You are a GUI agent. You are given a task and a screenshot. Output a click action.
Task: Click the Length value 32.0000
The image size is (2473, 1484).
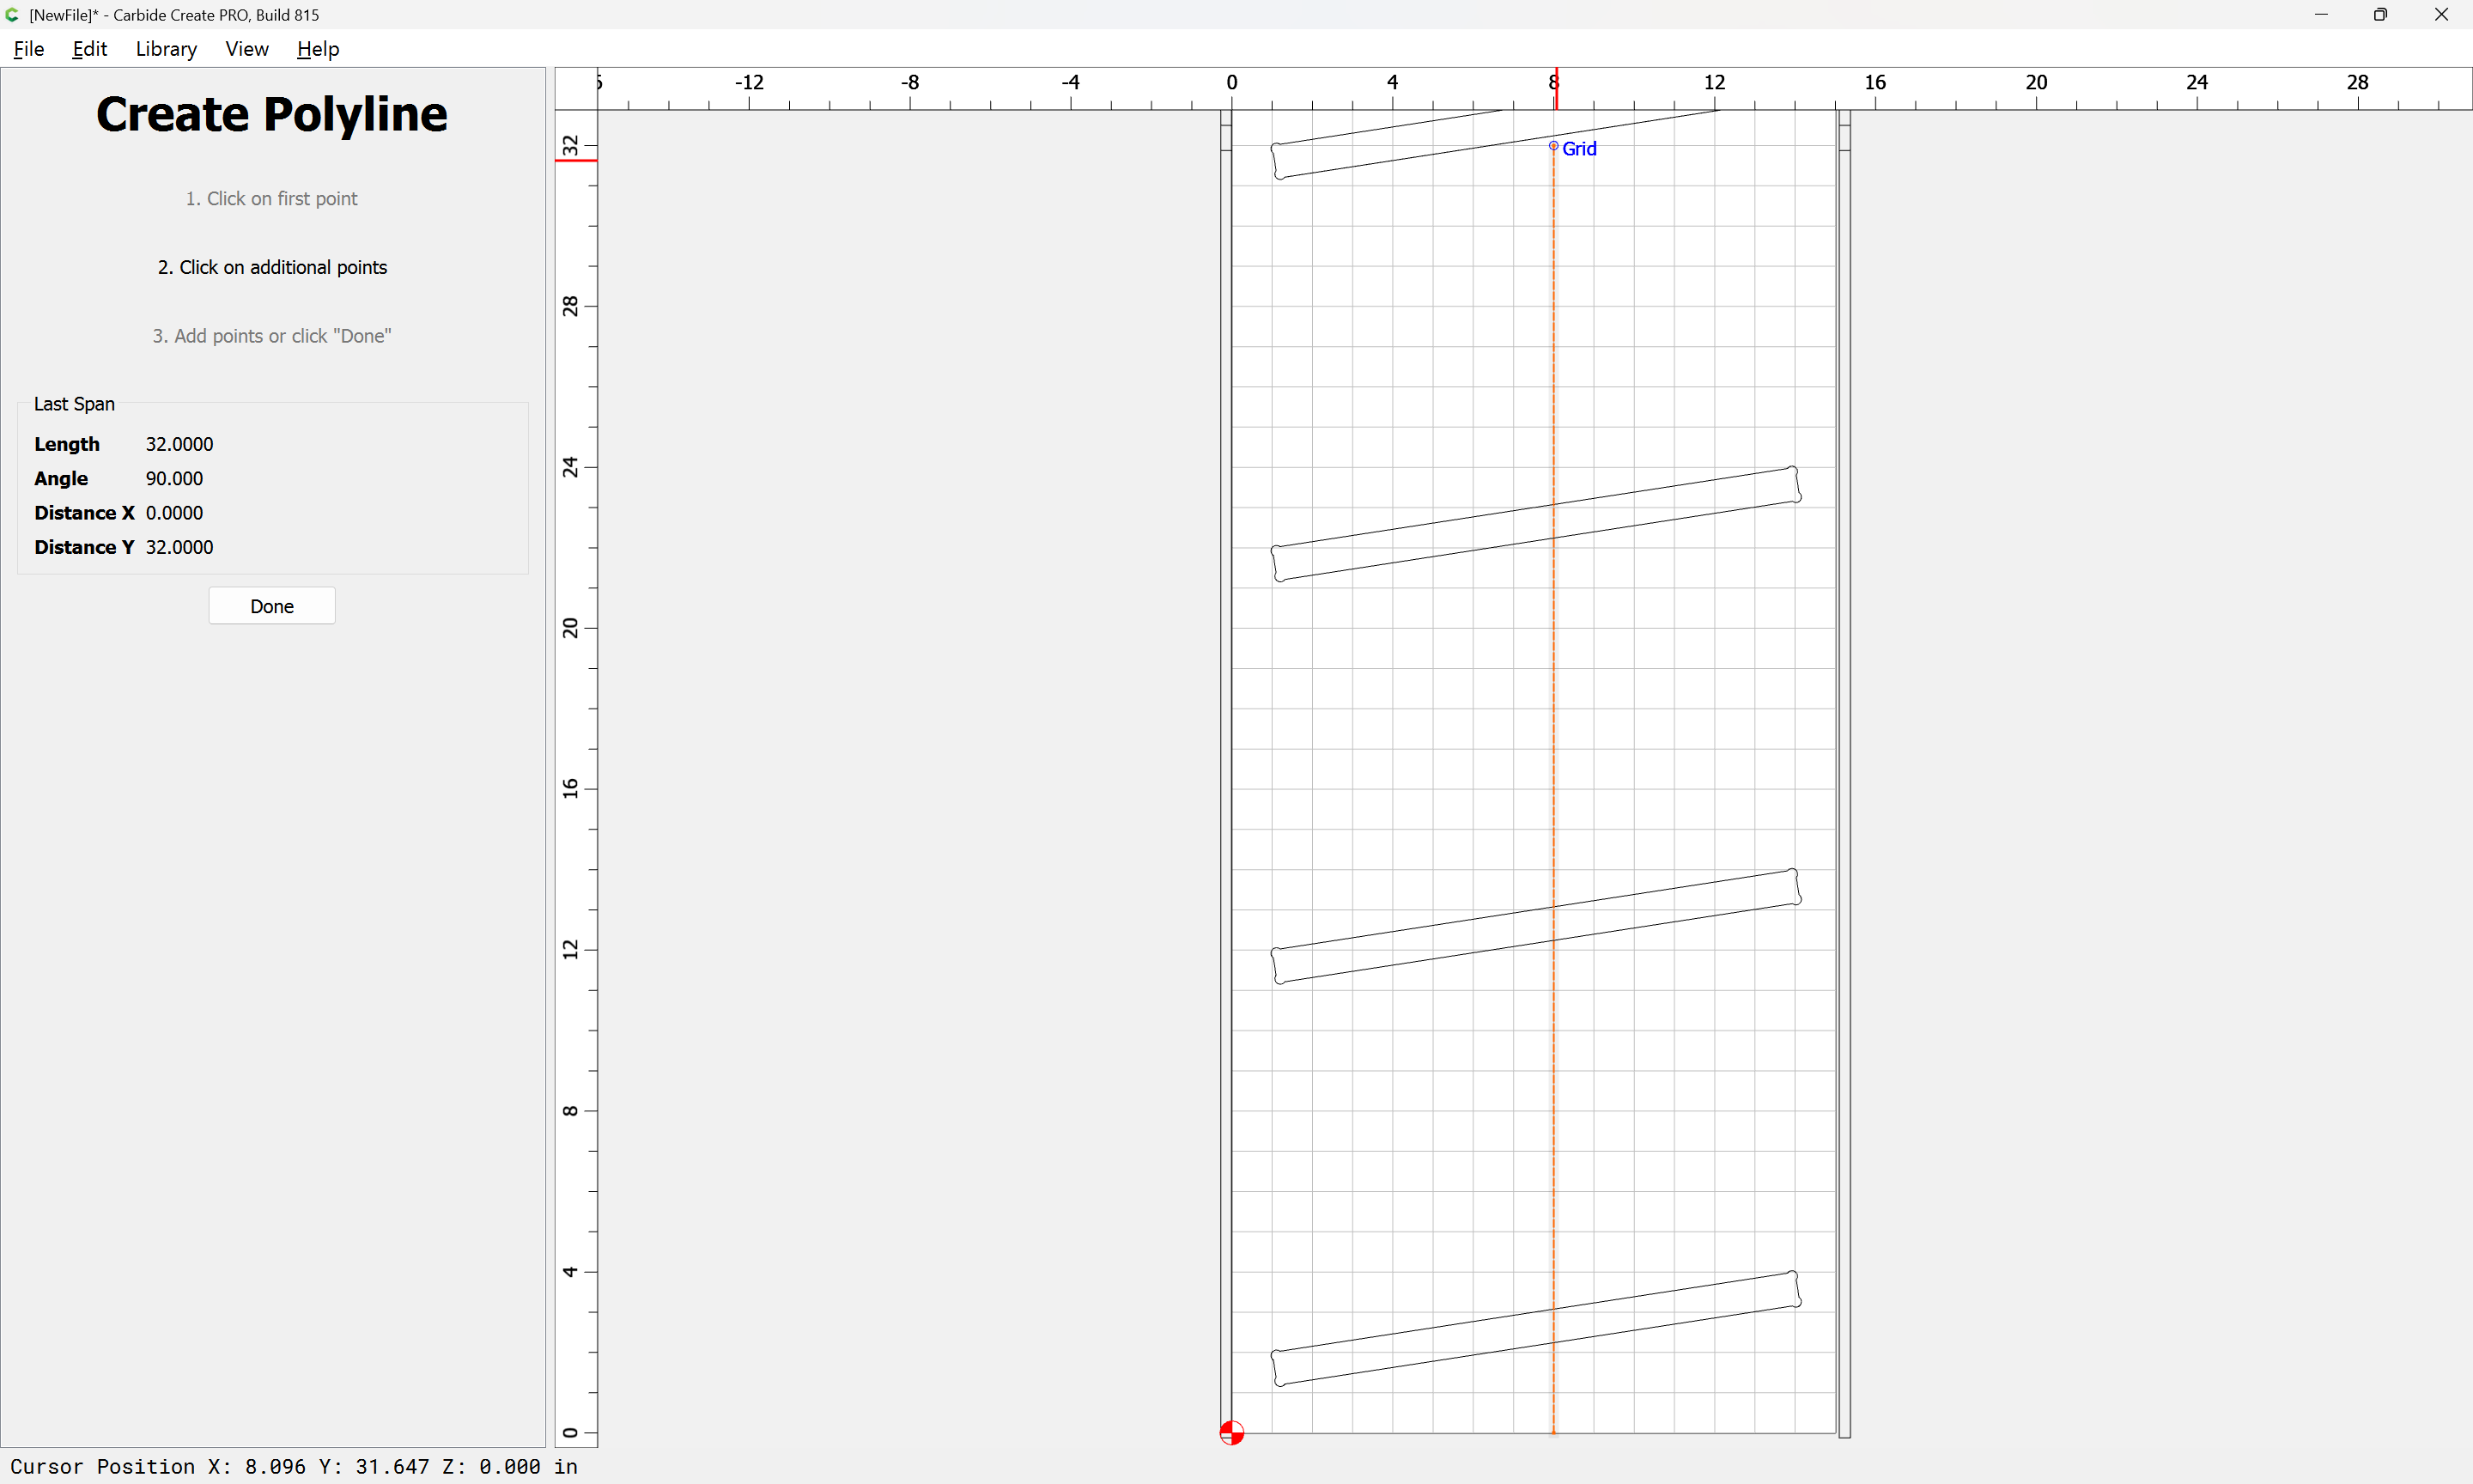point(180,444)
